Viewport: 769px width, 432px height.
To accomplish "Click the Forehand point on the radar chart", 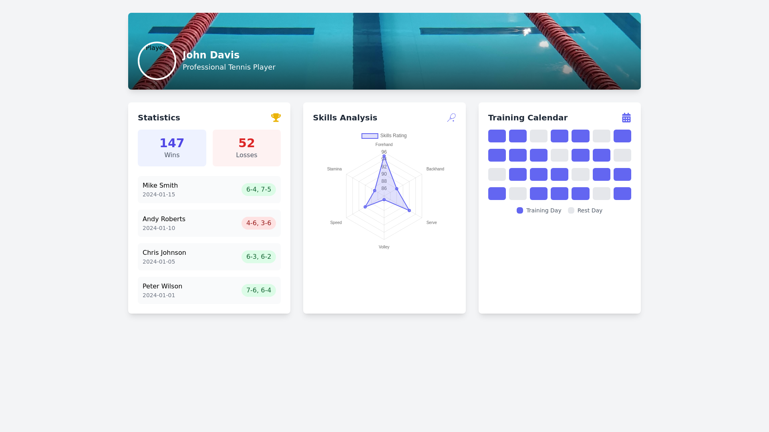I will tap(384, 156).
